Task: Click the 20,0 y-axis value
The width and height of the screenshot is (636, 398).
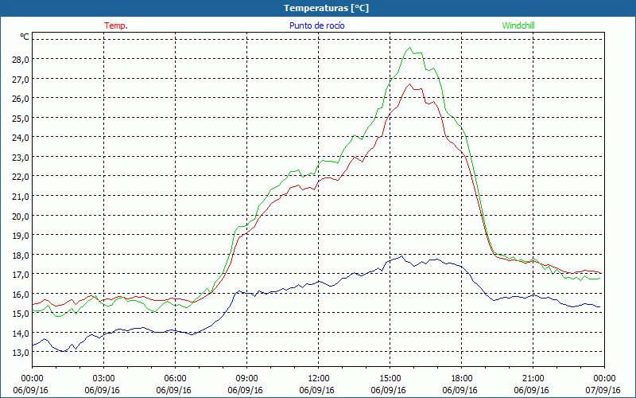Action: (x=21, y=216)
